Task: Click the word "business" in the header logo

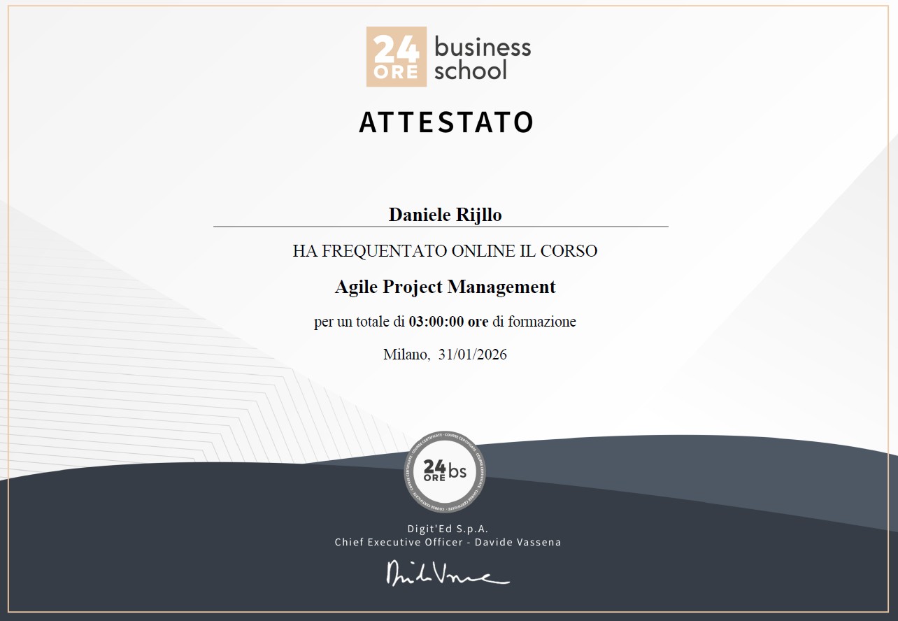Action: pyautogui.click(x=483, y=48)
